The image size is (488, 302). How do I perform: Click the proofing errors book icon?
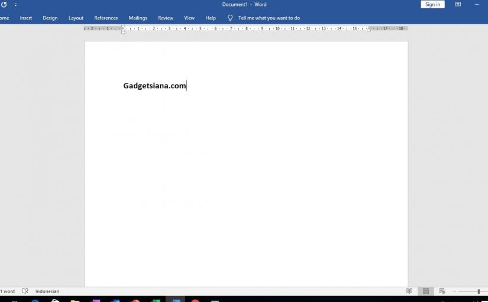pyautogui.click(x=25, y=291)
